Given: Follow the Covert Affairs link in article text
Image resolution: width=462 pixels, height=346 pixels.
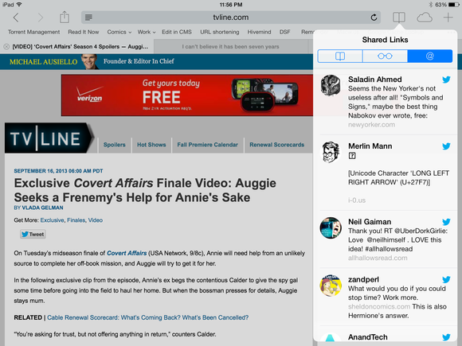Looking at the screenshot, I should (127, 253).
